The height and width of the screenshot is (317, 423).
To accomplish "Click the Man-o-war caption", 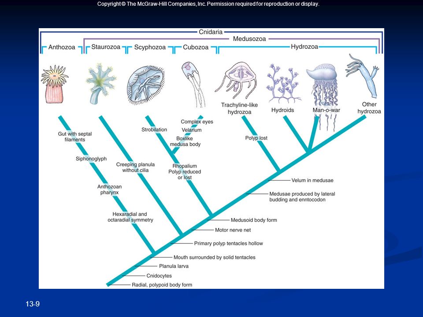I will tap(327, 110).
